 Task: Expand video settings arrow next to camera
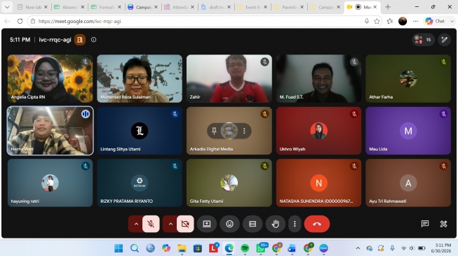tap(170, 224)
